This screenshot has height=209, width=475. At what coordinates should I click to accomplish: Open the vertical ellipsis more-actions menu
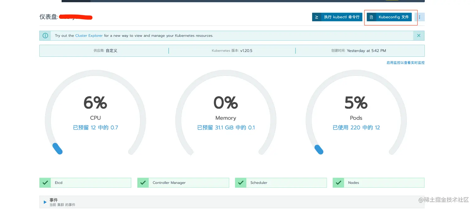pyautogui.click(x=419, y=17)
